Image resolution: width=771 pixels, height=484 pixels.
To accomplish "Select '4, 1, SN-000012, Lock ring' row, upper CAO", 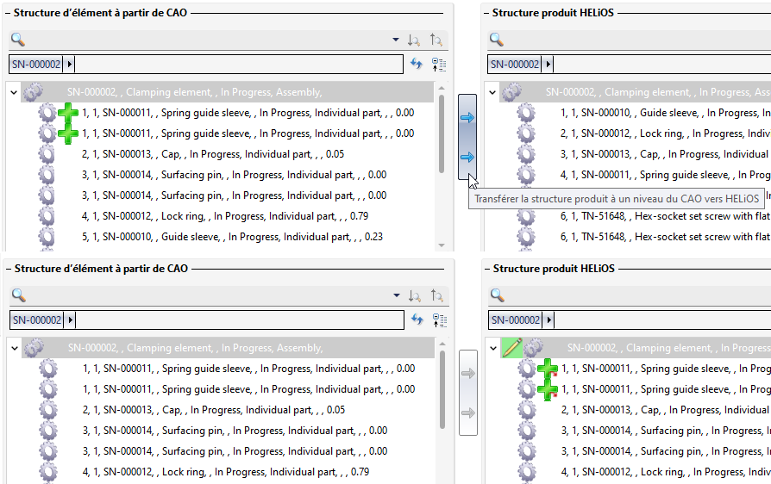I will tap(225, 216).
